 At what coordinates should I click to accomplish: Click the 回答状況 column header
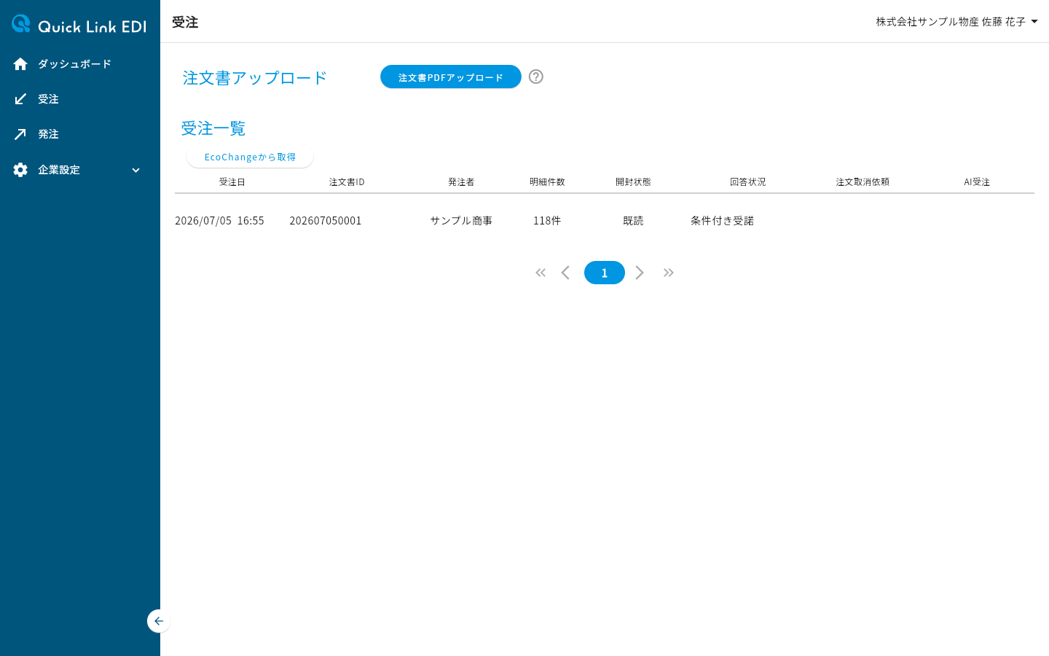pos(748,182)
